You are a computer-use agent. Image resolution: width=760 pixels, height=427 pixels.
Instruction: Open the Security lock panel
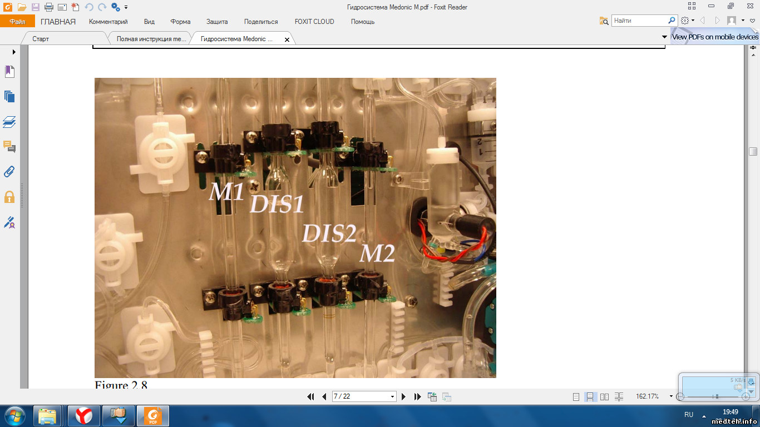click(9, 197)
